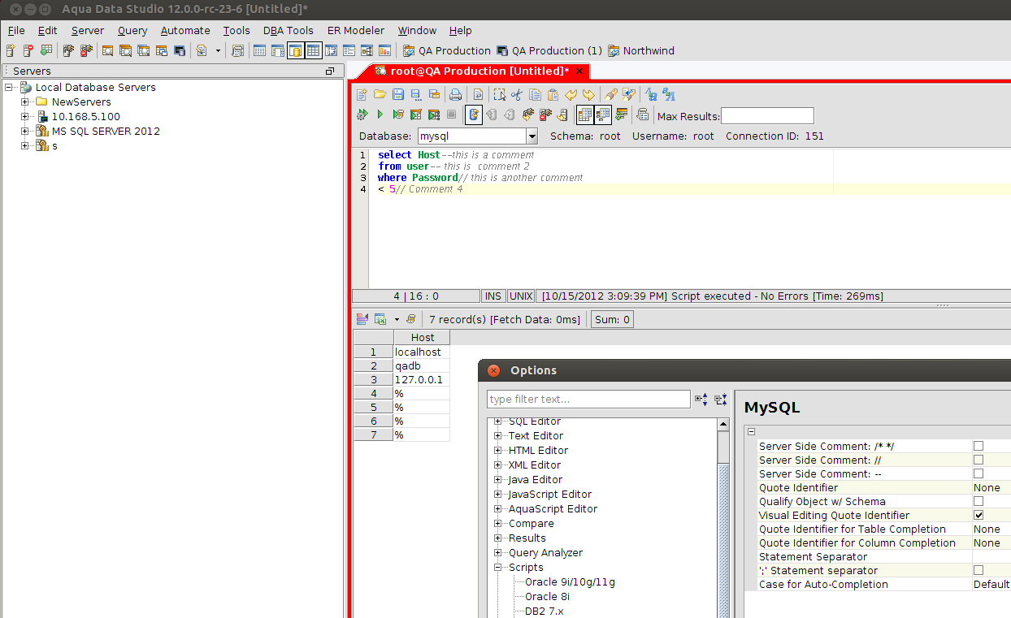Collapse the MySQL properties group
This screenshot has width=1011, height=618.
pyautogui.click(x=751, y=432)
